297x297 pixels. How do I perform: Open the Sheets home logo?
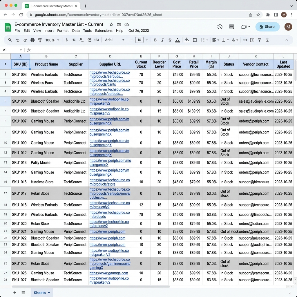pos(8,28)
